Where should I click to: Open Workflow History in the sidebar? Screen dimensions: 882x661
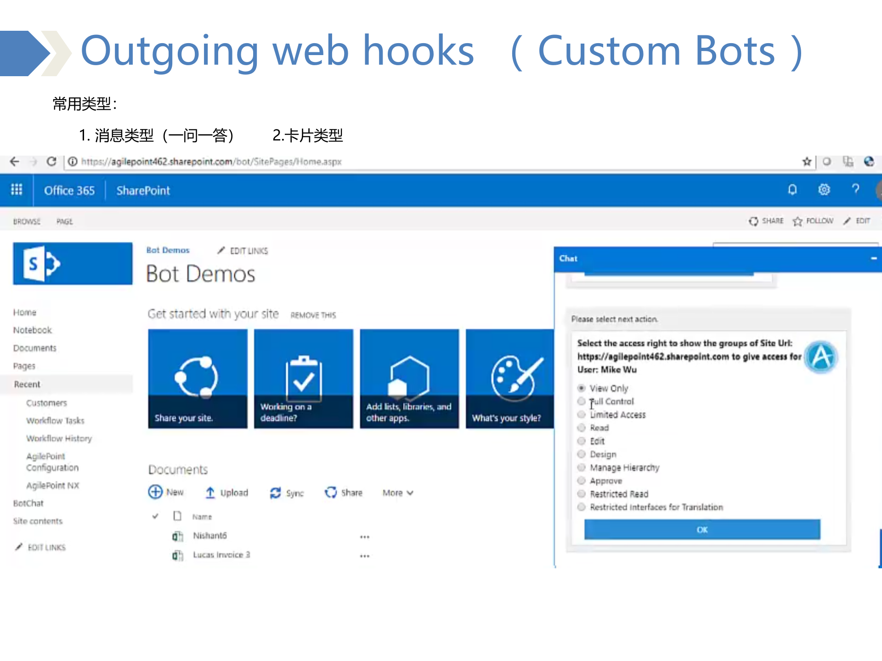59,438
